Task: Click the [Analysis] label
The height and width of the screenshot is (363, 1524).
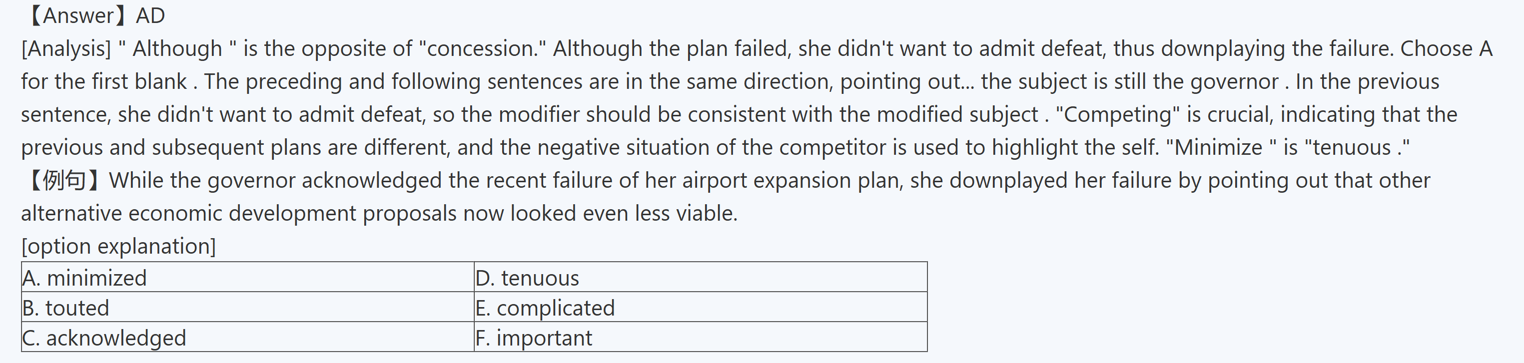Action: pos(65,49)
